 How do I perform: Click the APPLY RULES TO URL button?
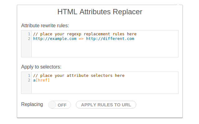(x=106, y=105)
